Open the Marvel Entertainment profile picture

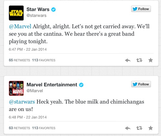click(16, 88)
